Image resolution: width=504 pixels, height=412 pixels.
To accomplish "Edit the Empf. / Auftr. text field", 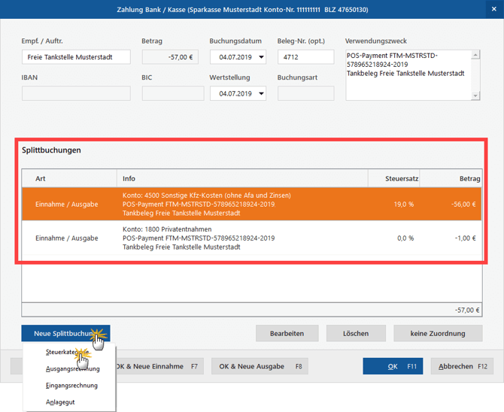I will [x=76, y=57].
